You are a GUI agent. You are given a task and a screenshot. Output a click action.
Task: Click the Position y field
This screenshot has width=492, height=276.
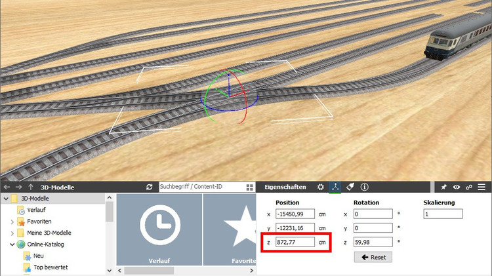click(295, 227)
